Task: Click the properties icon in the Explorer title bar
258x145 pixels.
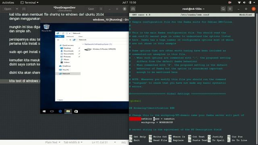Action: 63,33
